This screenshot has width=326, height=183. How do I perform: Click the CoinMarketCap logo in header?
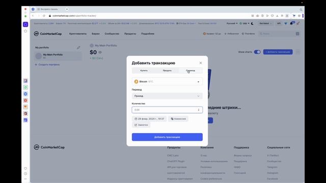48,34
